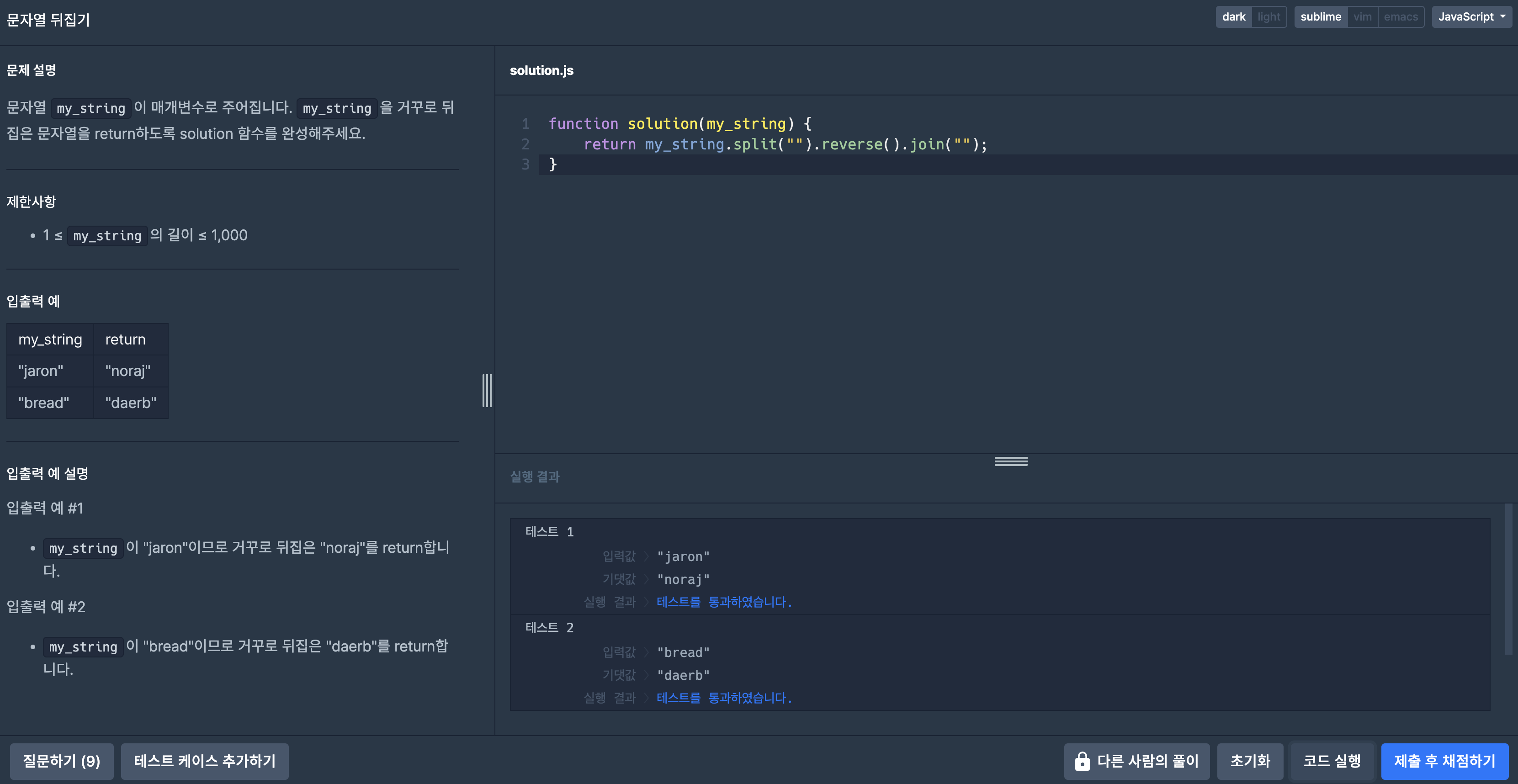Click line number 2 in editor gutter
This screenshot has width=1518, height=784.
pos(525,144)
